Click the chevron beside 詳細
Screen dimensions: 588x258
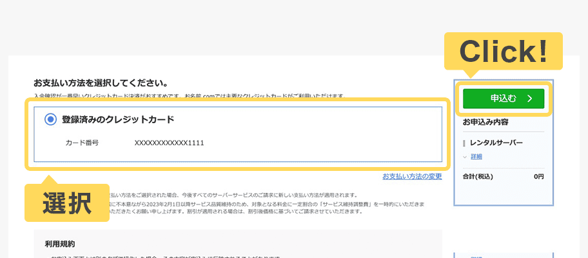[465, 157]
